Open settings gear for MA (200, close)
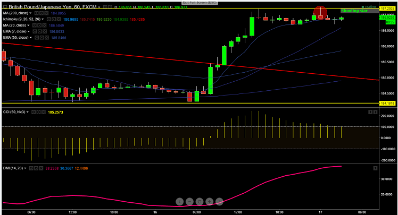 point(41,13)
